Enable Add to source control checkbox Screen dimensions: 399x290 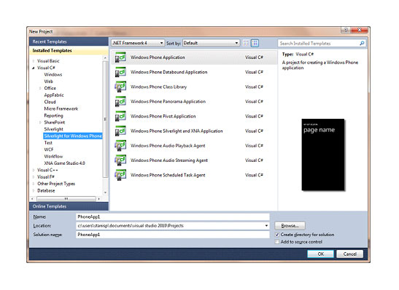(x=277, y=242)
